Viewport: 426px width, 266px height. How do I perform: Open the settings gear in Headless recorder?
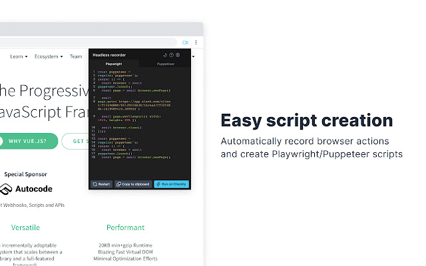(x=178, y=55)
